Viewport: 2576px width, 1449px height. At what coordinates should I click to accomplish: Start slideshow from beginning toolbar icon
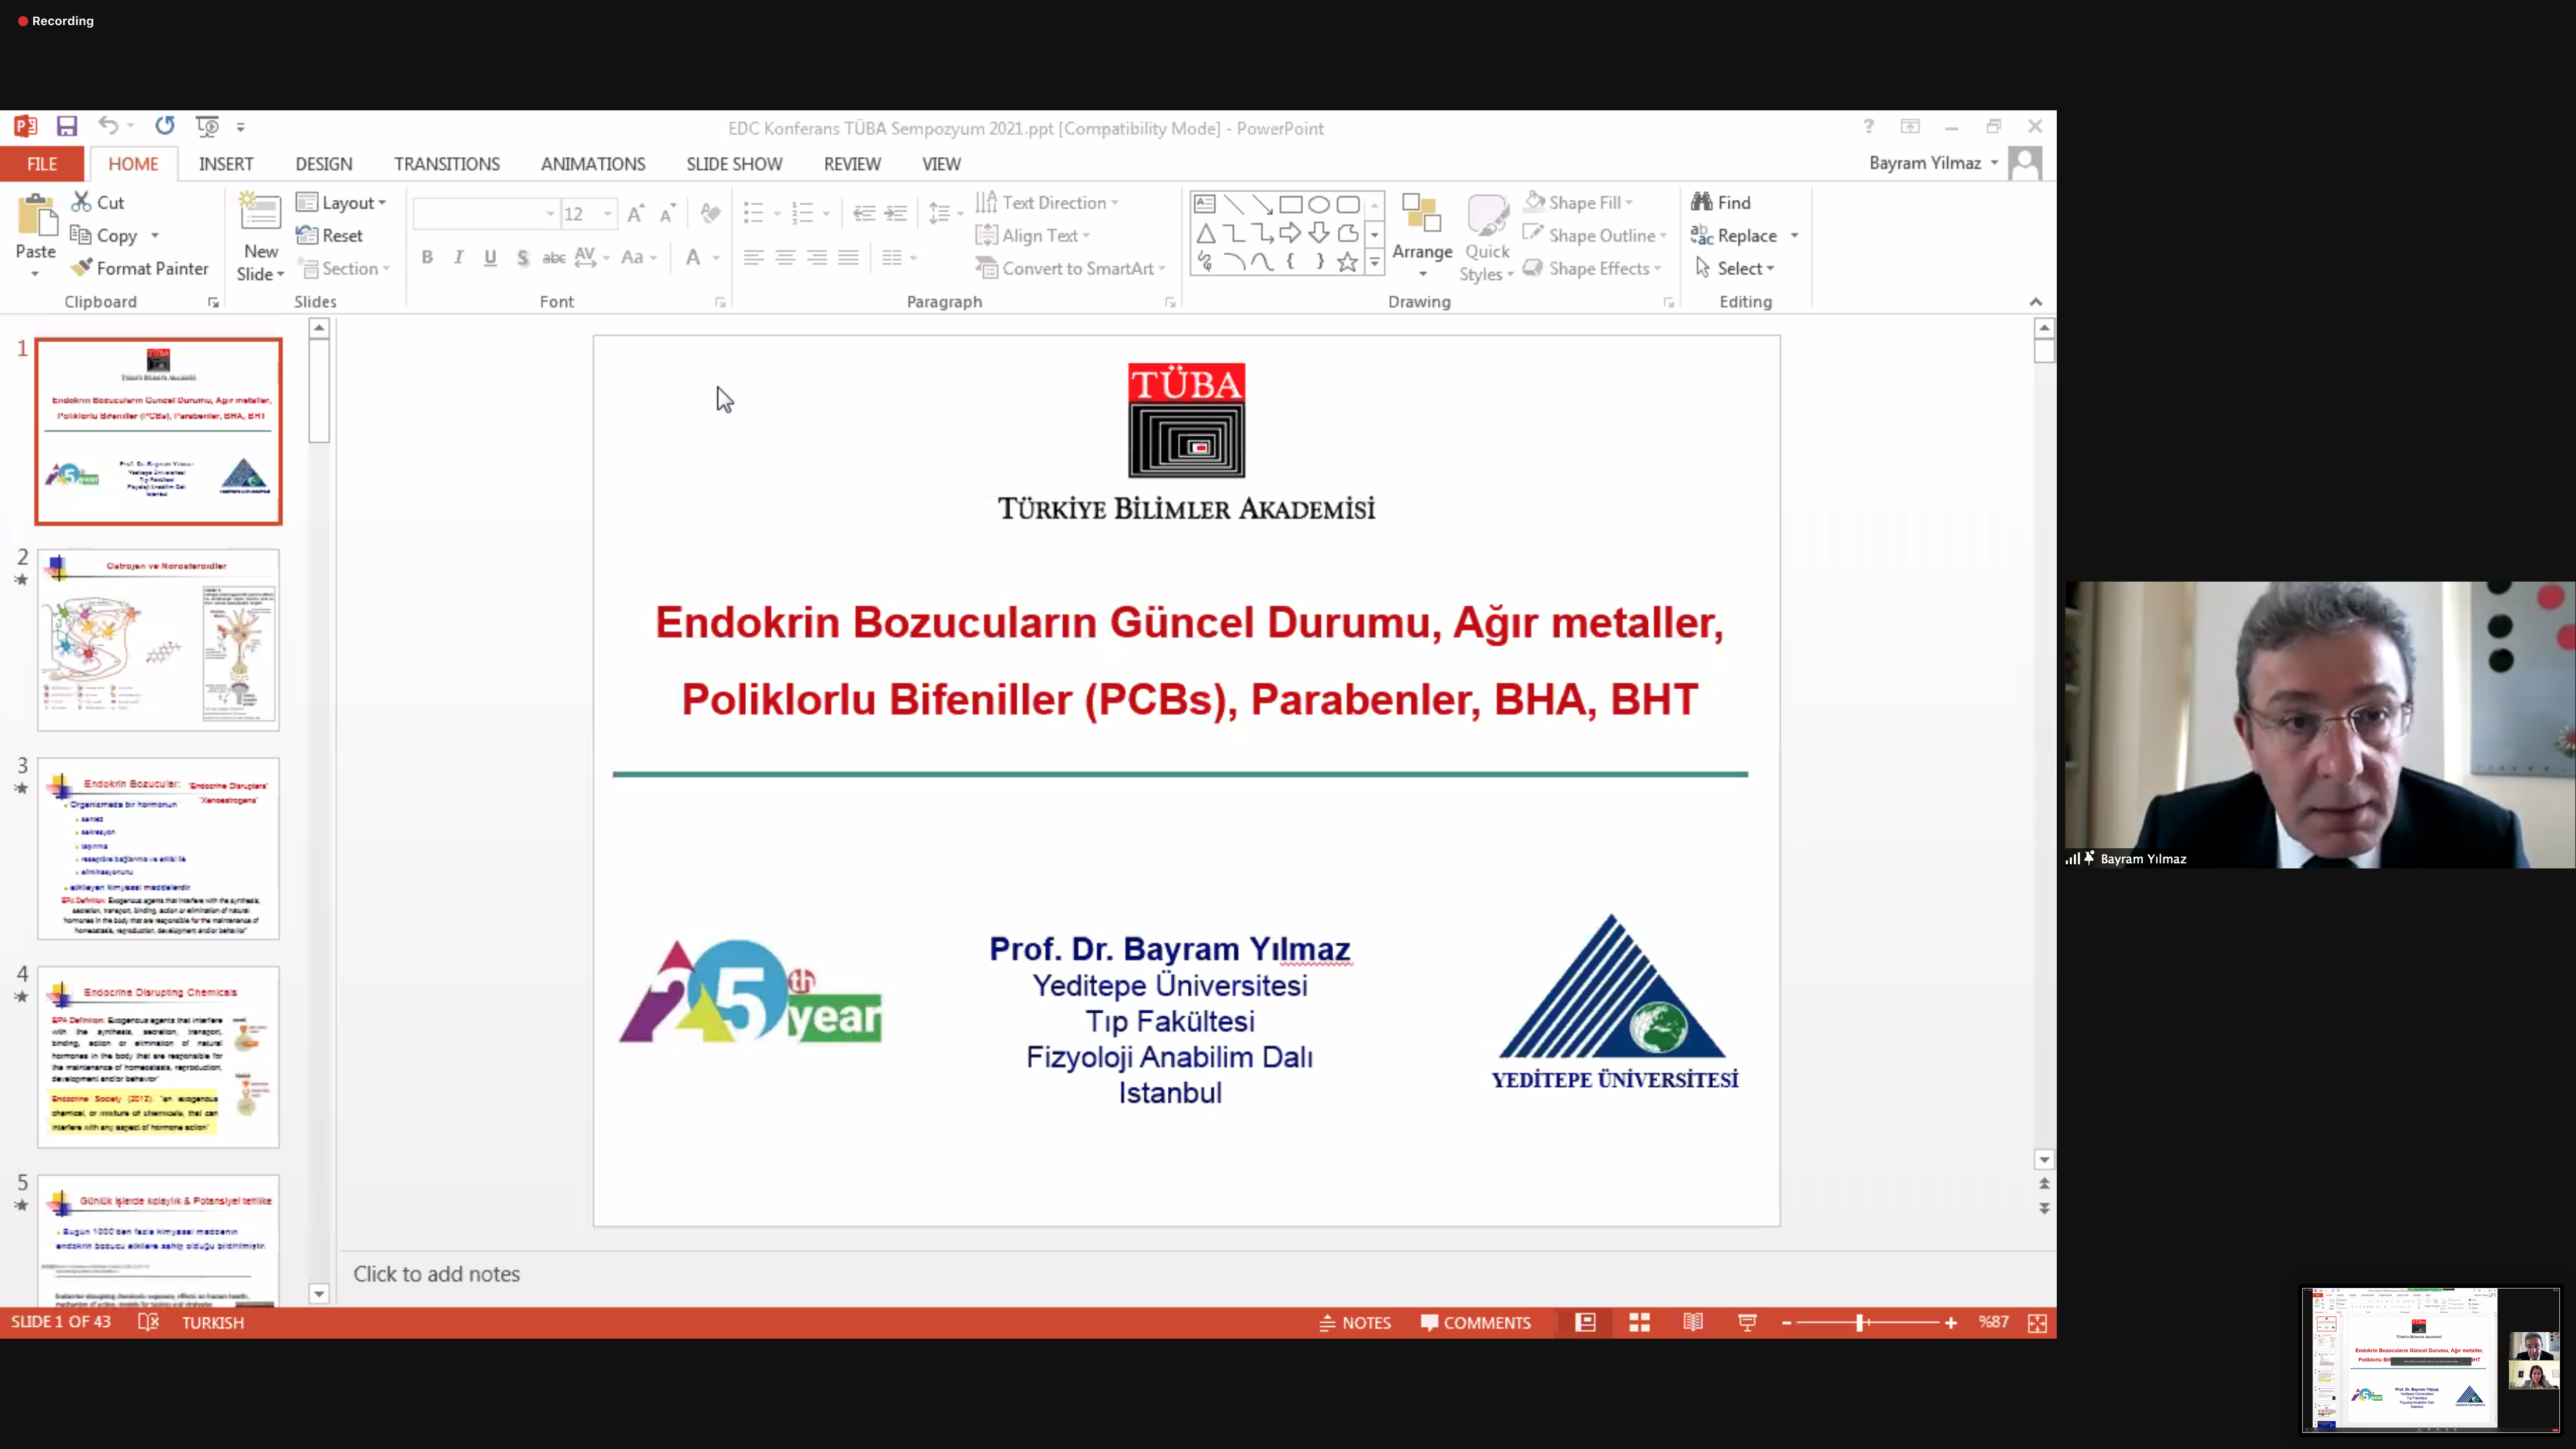pos(207,126)
